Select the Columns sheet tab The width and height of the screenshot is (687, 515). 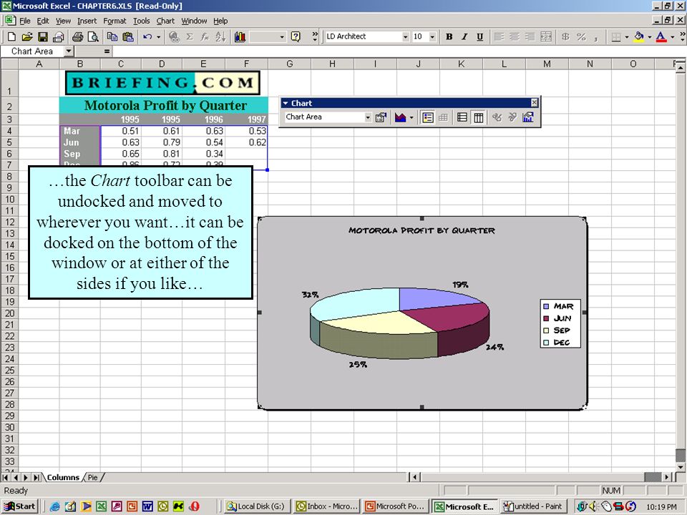click(x=63, y=477)
